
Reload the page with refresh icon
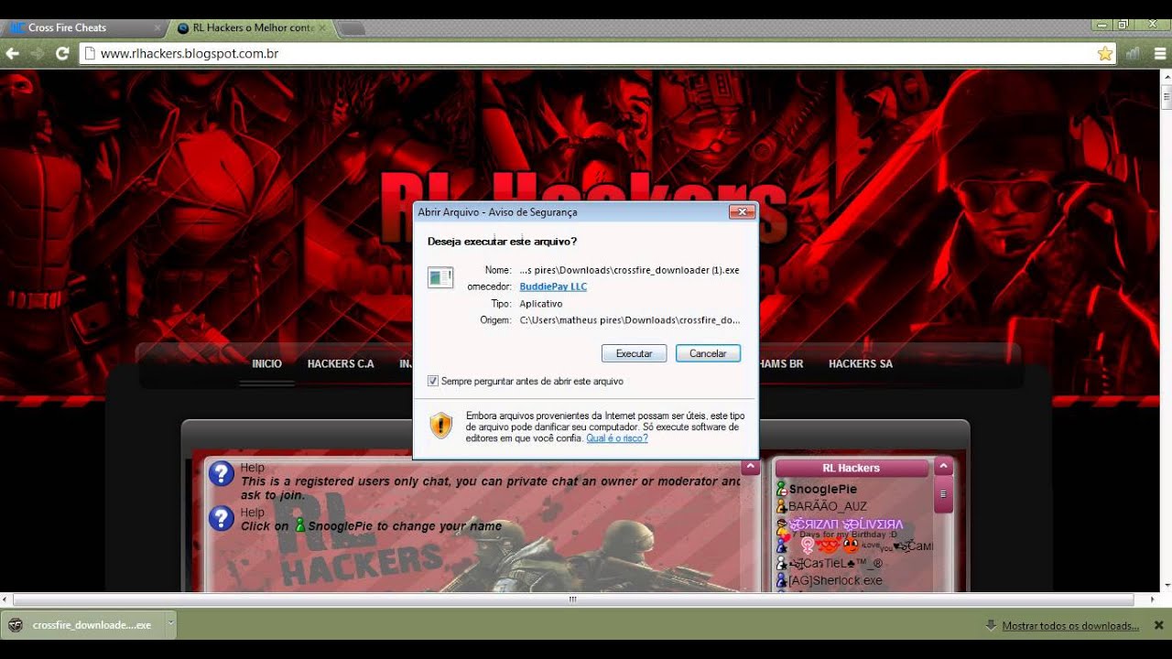pos(62,54)
